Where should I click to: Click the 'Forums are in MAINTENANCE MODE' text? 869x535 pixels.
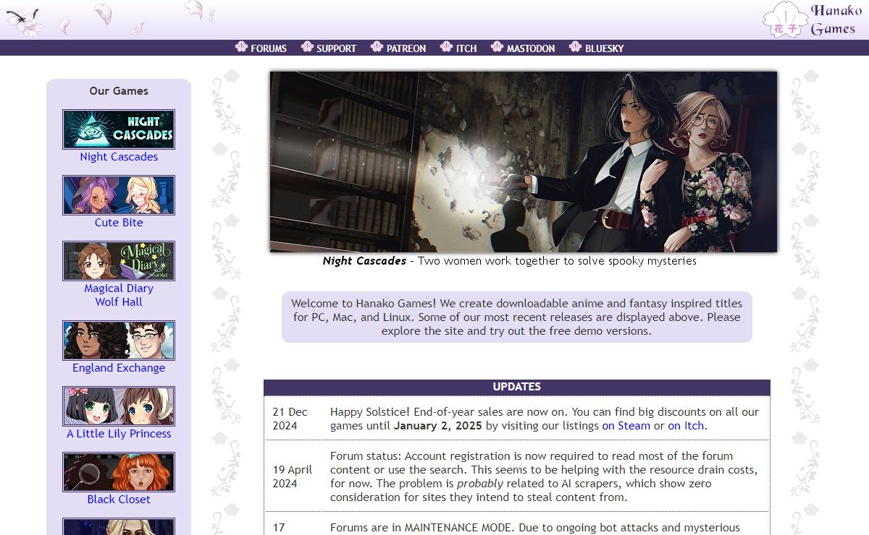[535, 528]
